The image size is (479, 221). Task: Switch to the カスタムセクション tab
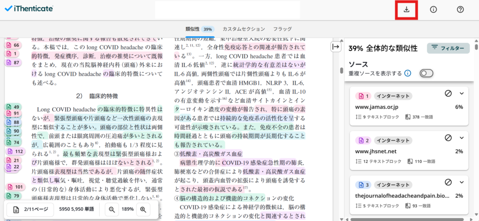[243, 29]
